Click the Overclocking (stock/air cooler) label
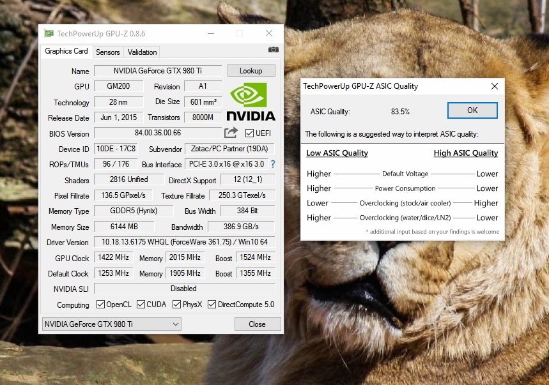 point(405,203)
